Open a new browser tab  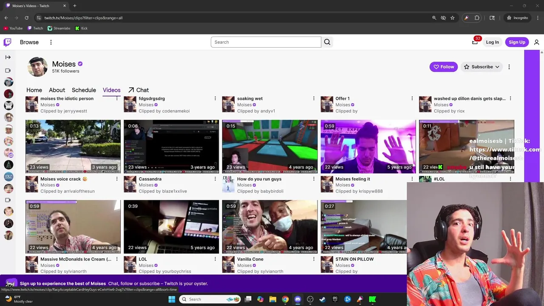point(74,6)
